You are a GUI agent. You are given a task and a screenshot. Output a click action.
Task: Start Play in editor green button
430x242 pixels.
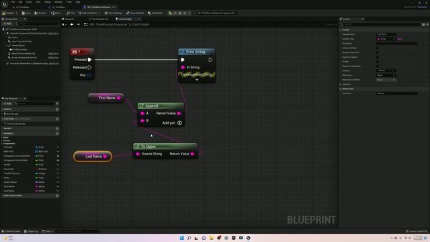pyautogui.click(x=170, y=13)
